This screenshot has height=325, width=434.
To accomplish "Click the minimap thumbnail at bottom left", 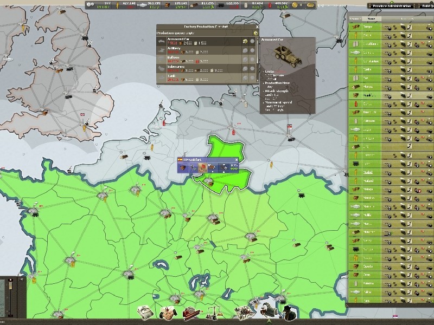I will tap(2, 297).
